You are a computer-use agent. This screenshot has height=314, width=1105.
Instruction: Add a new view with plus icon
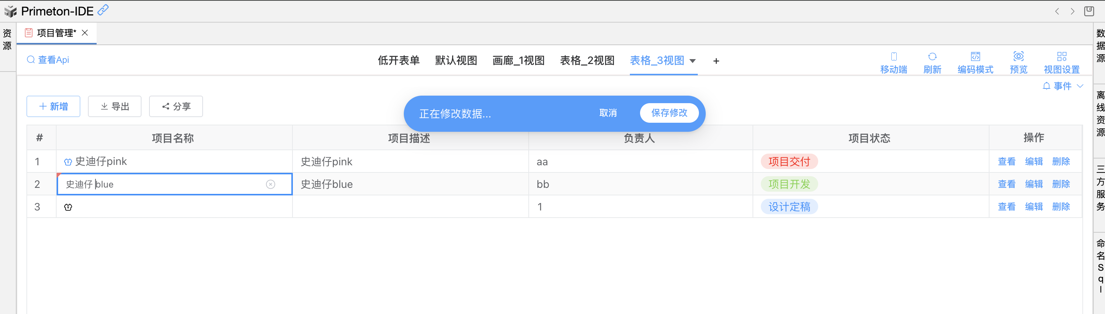[716, 61]
